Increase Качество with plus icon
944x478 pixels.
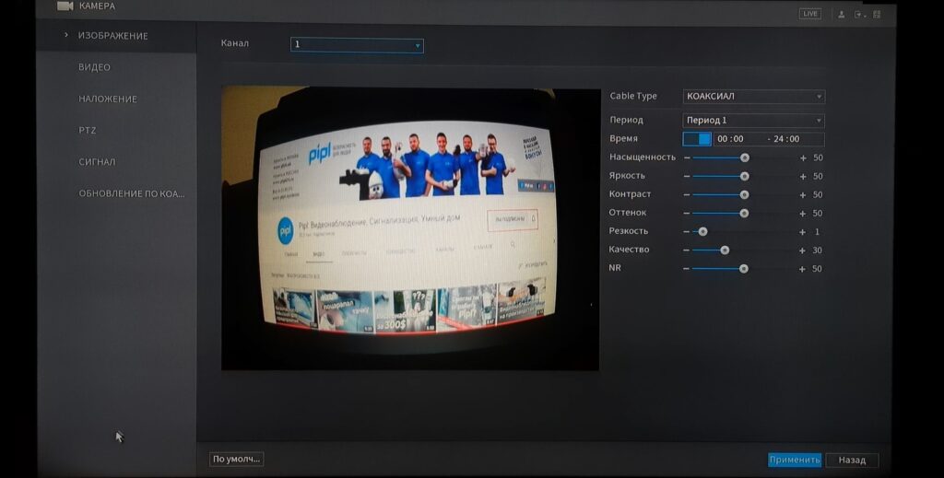click(803, 251)
